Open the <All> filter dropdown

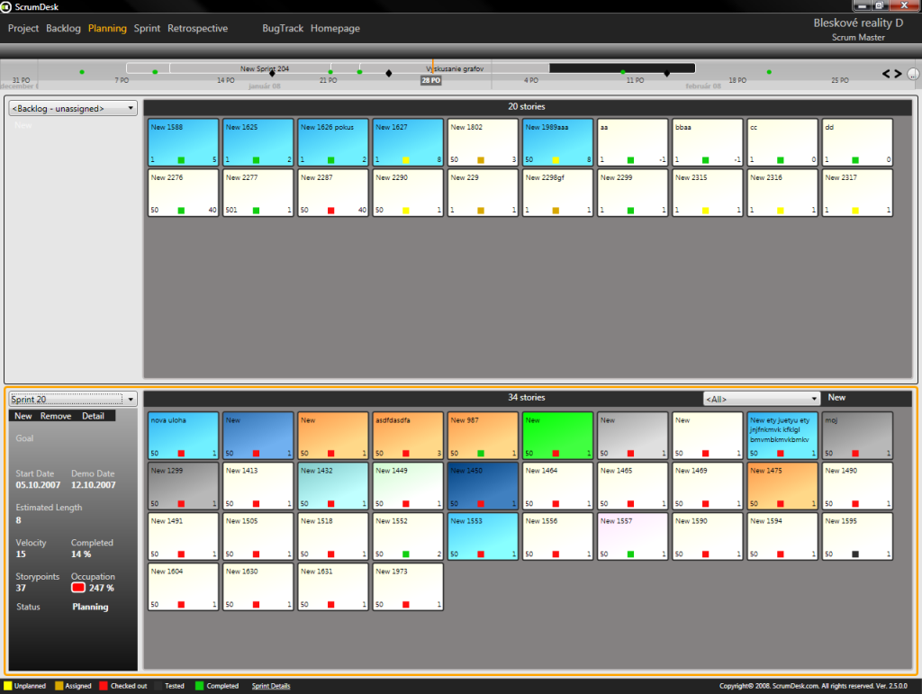762,399
